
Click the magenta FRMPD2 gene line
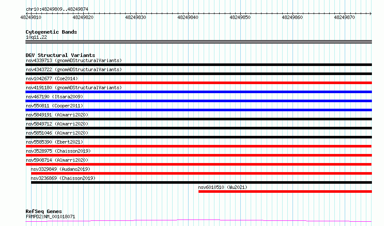pyautogui.click(x=198, y=221)
